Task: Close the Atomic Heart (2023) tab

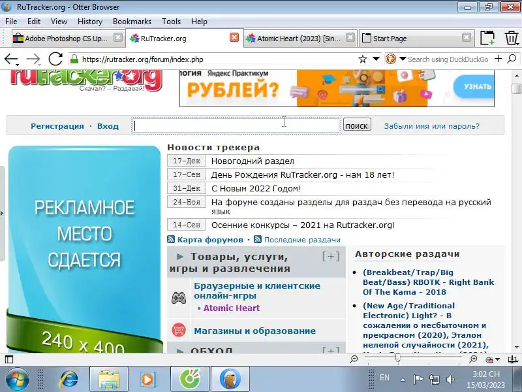Action: click(x=350, y=37)
